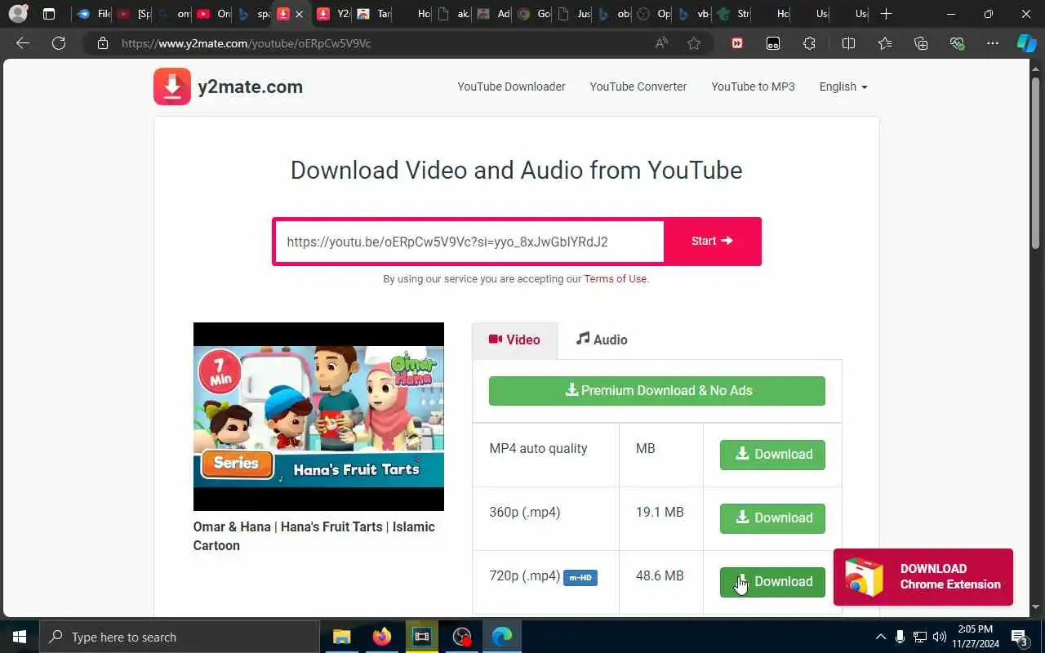1045x653 pixels.
Task: Download the MP4 auto quality video
Action: [772, 455]
